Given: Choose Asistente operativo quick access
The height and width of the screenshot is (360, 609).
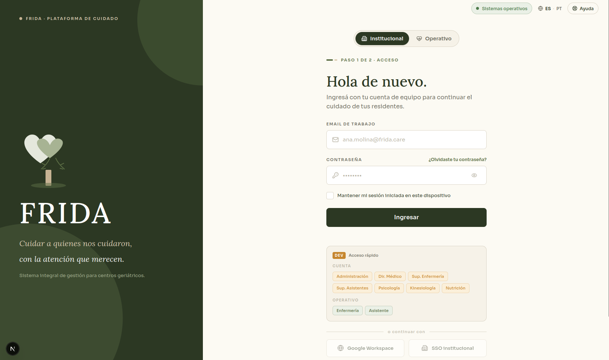Looking at the screenshot, I should coord(378,311).
